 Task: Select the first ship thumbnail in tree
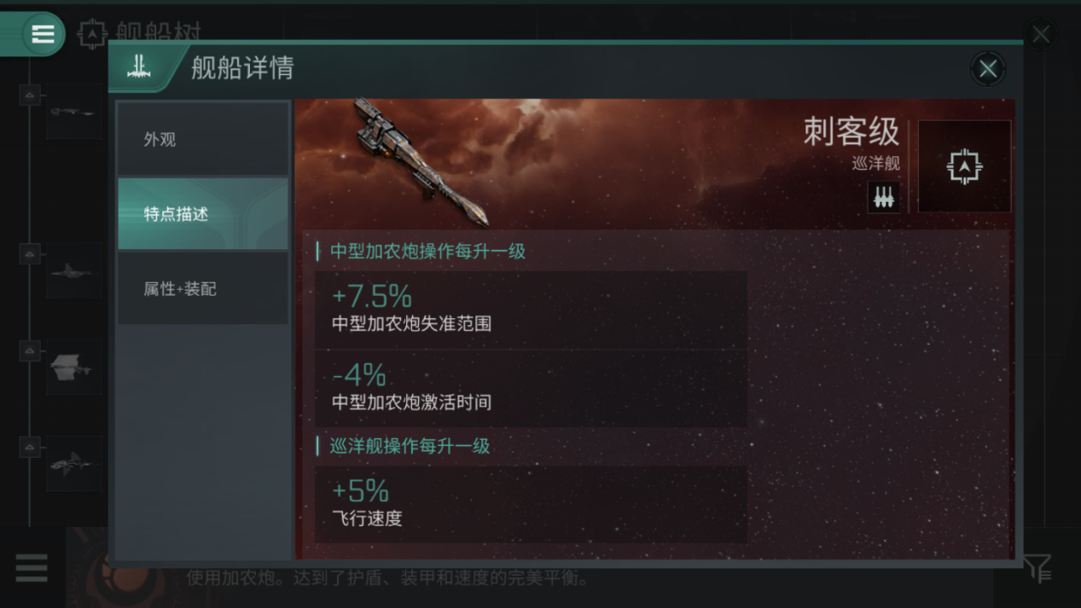[x=73, y=112]
